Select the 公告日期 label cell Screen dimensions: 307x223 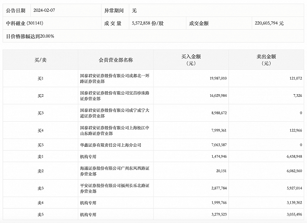pyautogui.click(x=16, y=11)
